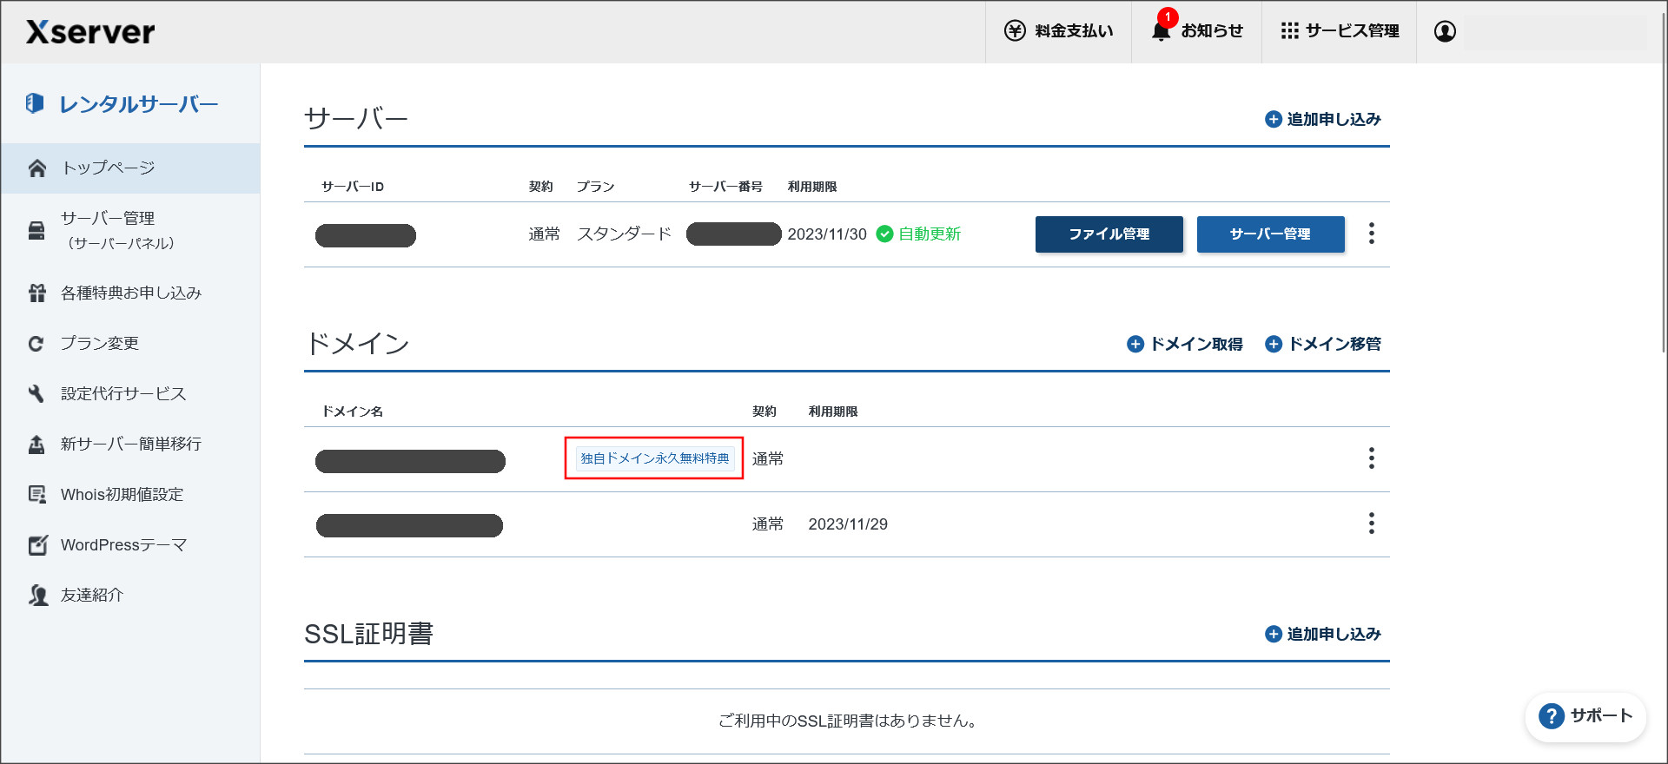Open WordPressテーマ in sidebar
1668x764 pixels.
[x=130, y=544]
